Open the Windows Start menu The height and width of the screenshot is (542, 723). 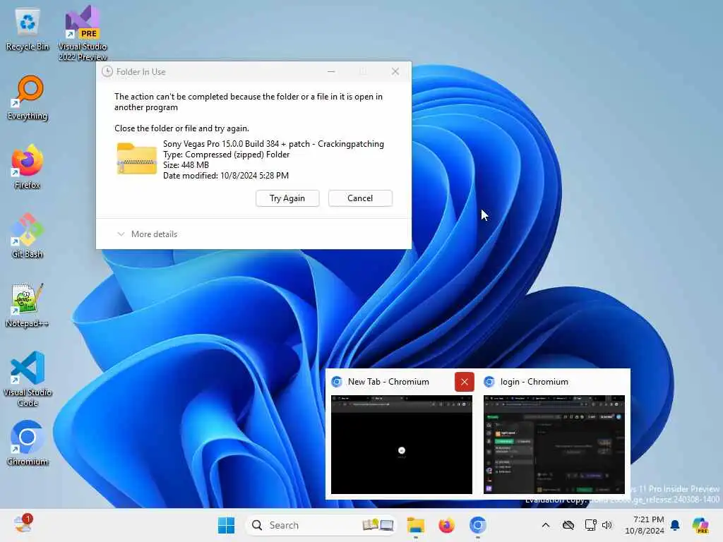click(x=226, y=525)
